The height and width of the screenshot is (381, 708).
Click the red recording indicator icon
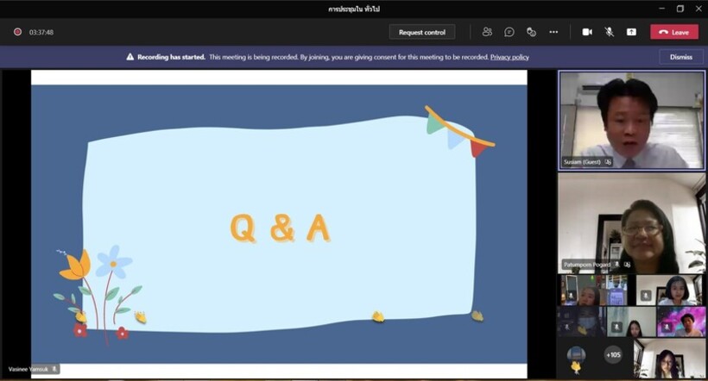17,32
